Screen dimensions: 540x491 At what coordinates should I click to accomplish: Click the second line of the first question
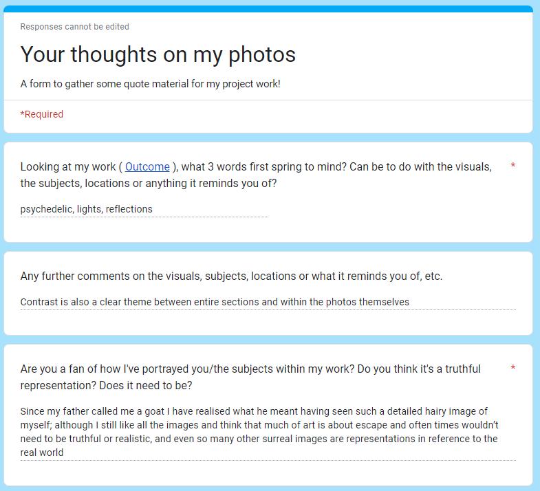click(149, 184)
